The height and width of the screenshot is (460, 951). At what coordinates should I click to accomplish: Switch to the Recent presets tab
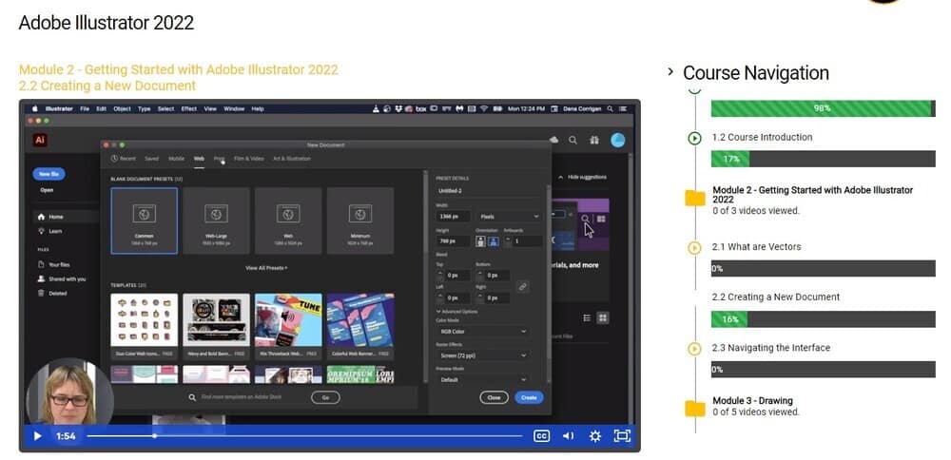pos(124,159)
